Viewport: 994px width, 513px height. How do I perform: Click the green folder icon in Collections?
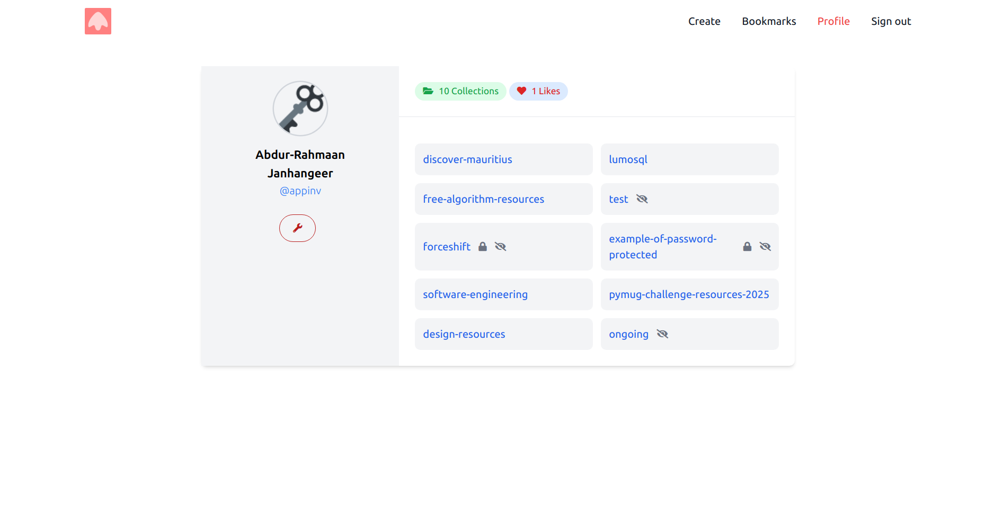pyautogui.click(x=428, y=91)
